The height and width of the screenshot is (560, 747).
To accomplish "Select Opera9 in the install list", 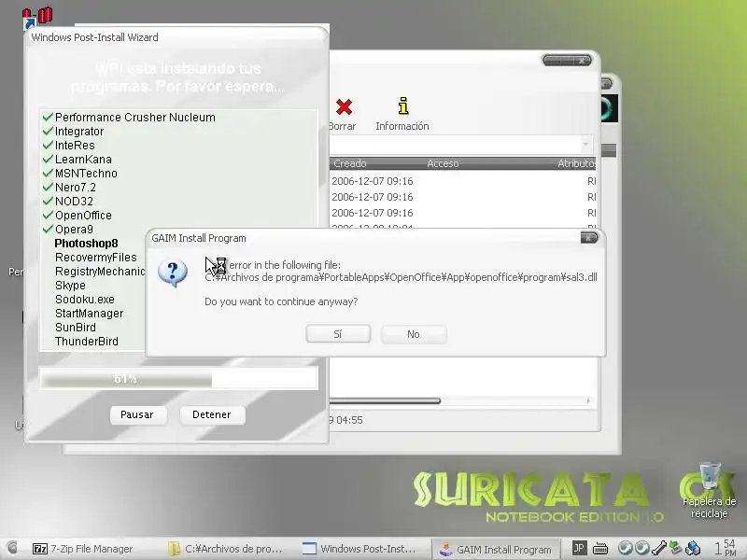I will tap(74, 230).
